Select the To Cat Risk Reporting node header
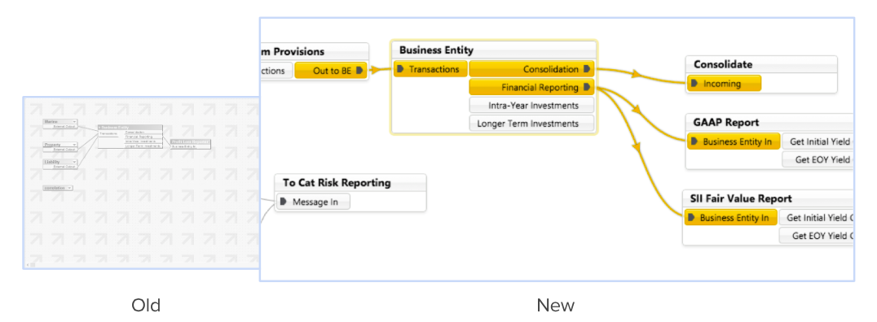 click(337, 182)
